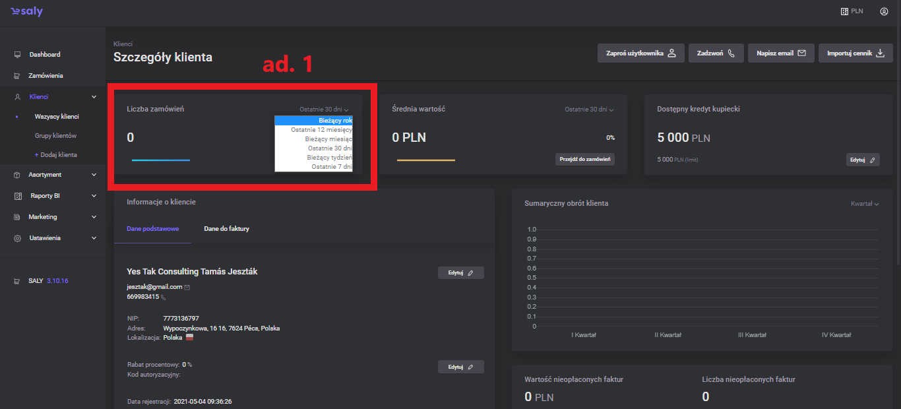Open the Dane podstawowe tab

click(152, 228)
